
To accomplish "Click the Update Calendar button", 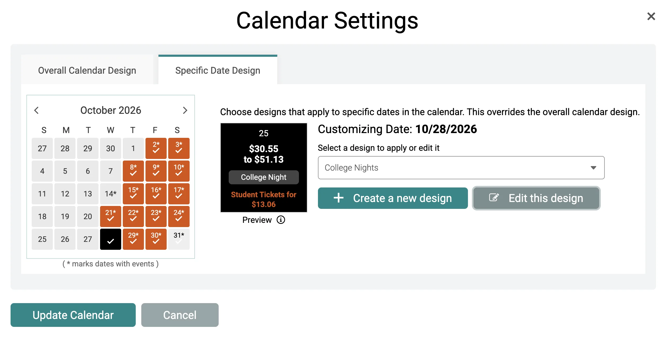I will pyautogui.click(x=73, y=315).
